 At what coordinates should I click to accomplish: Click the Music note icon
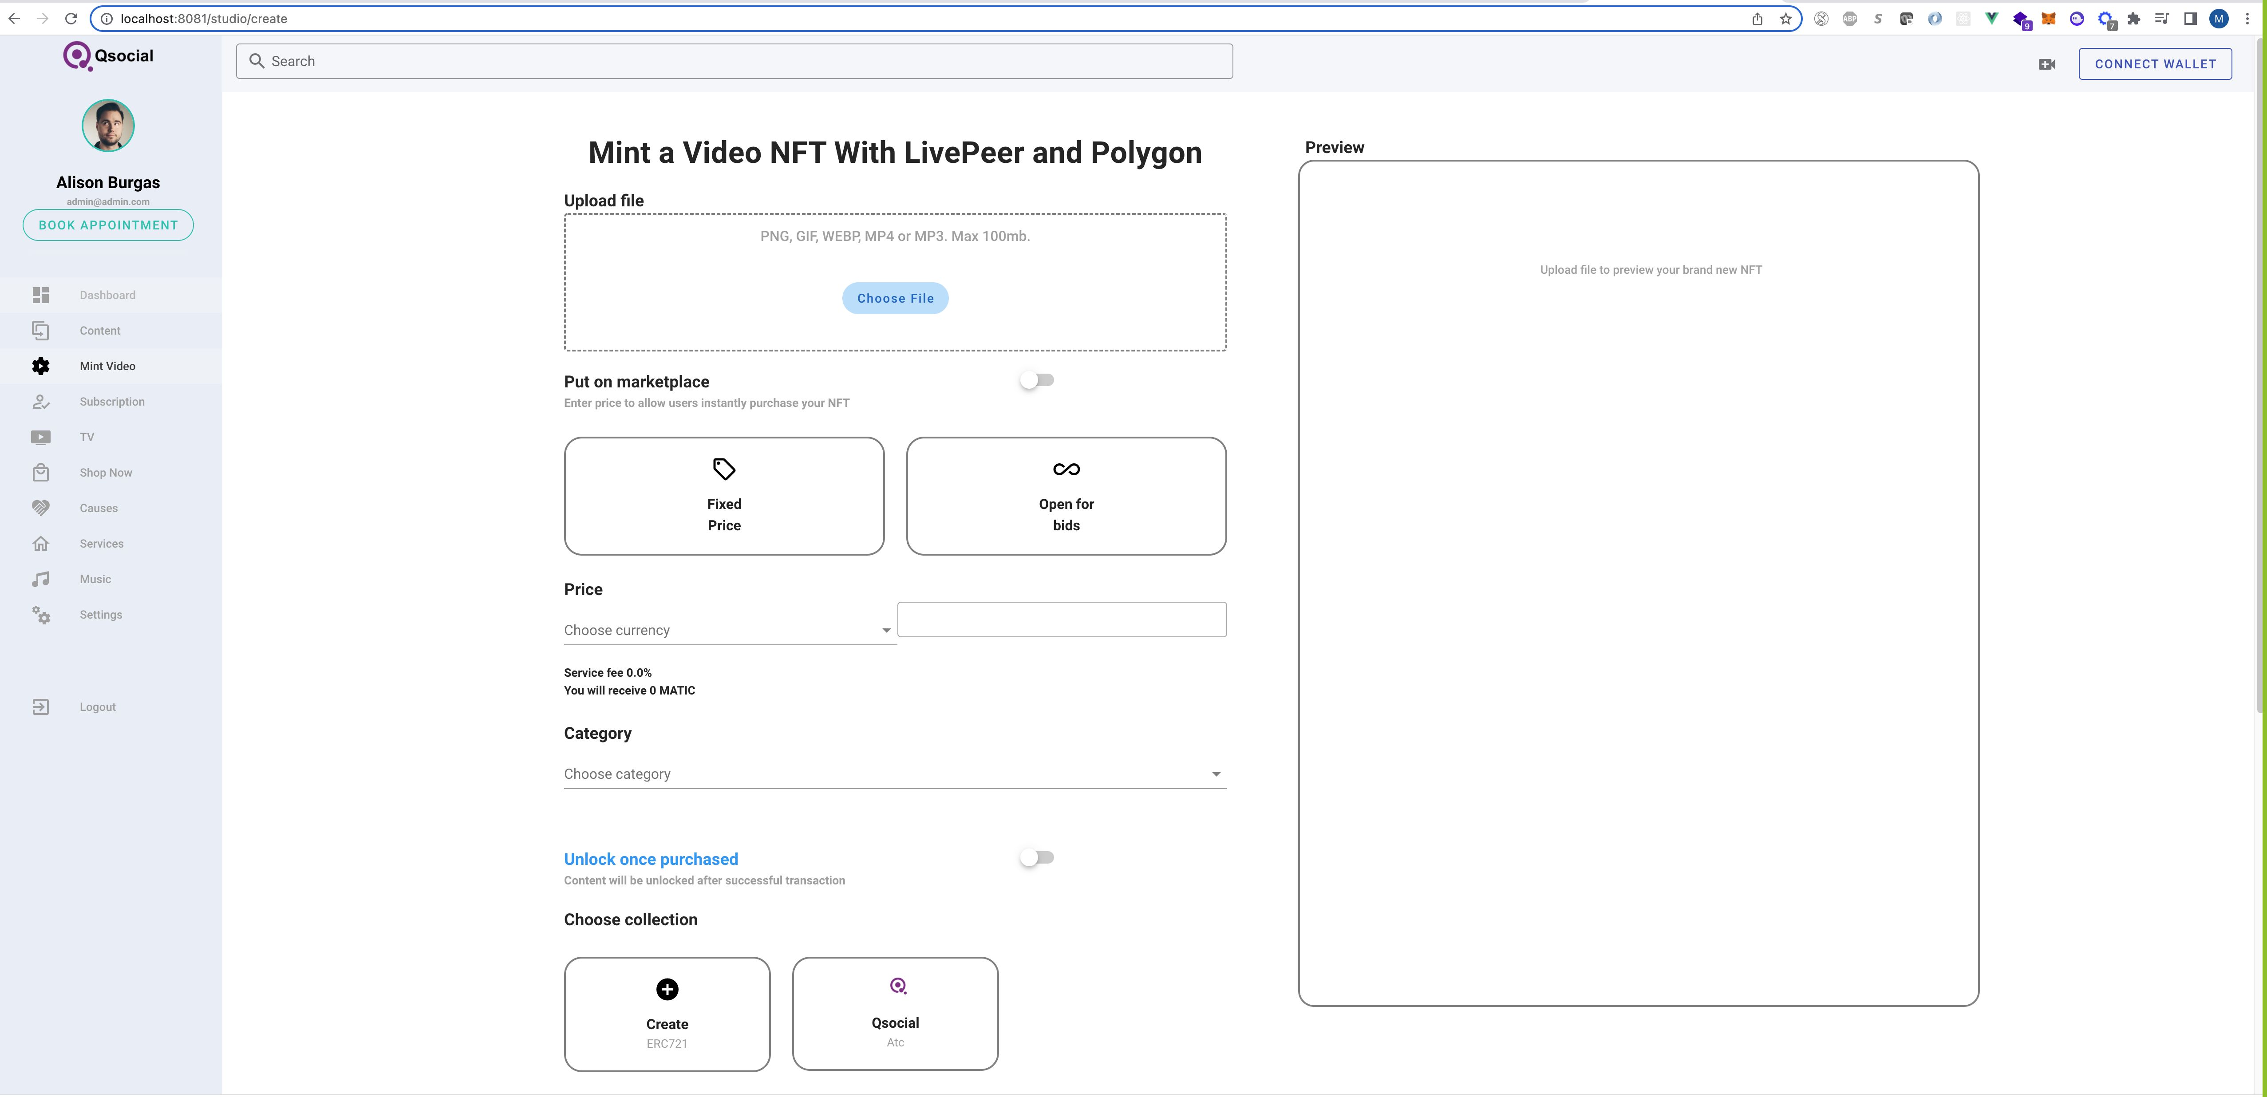pyautogui.click(x=40, y=579)
